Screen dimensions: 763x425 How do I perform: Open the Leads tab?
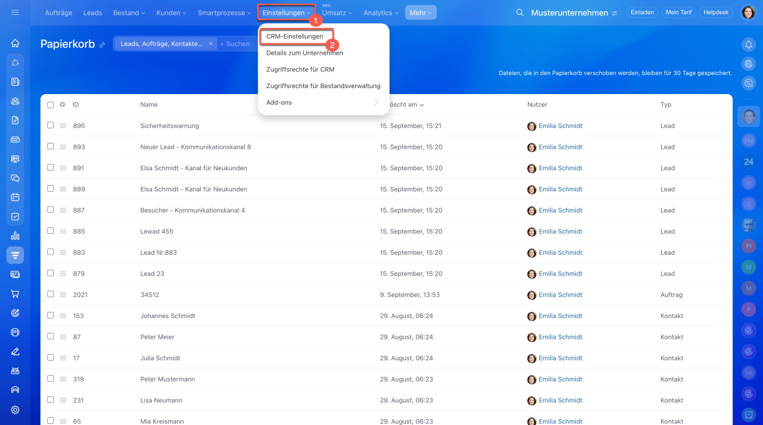coord(92,12)
